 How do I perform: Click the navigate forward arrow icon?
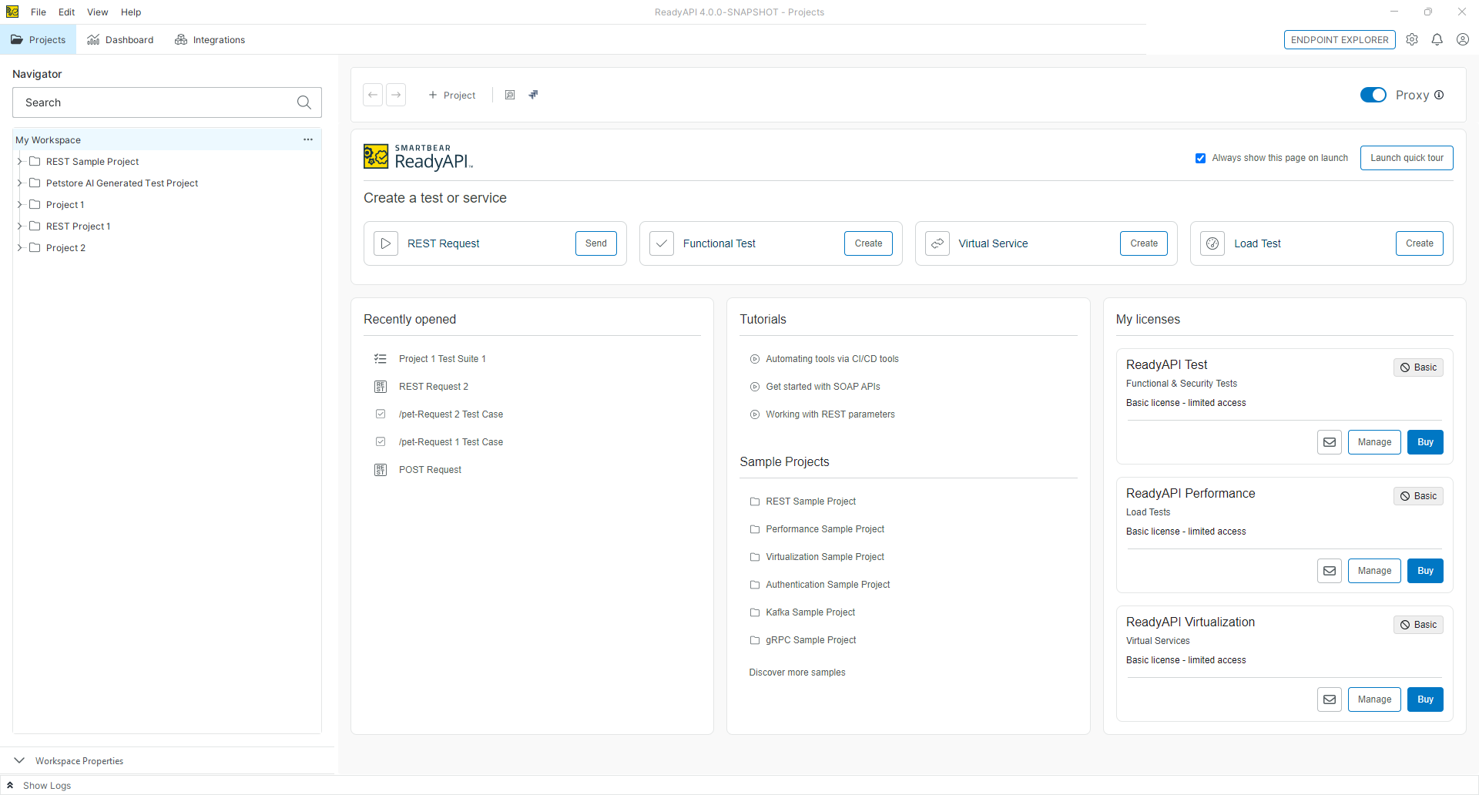[396, 95]
